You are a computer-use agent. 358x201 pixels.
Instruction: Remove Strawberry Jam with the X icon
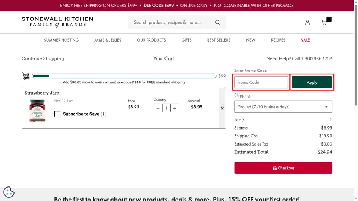coord(222,108)
